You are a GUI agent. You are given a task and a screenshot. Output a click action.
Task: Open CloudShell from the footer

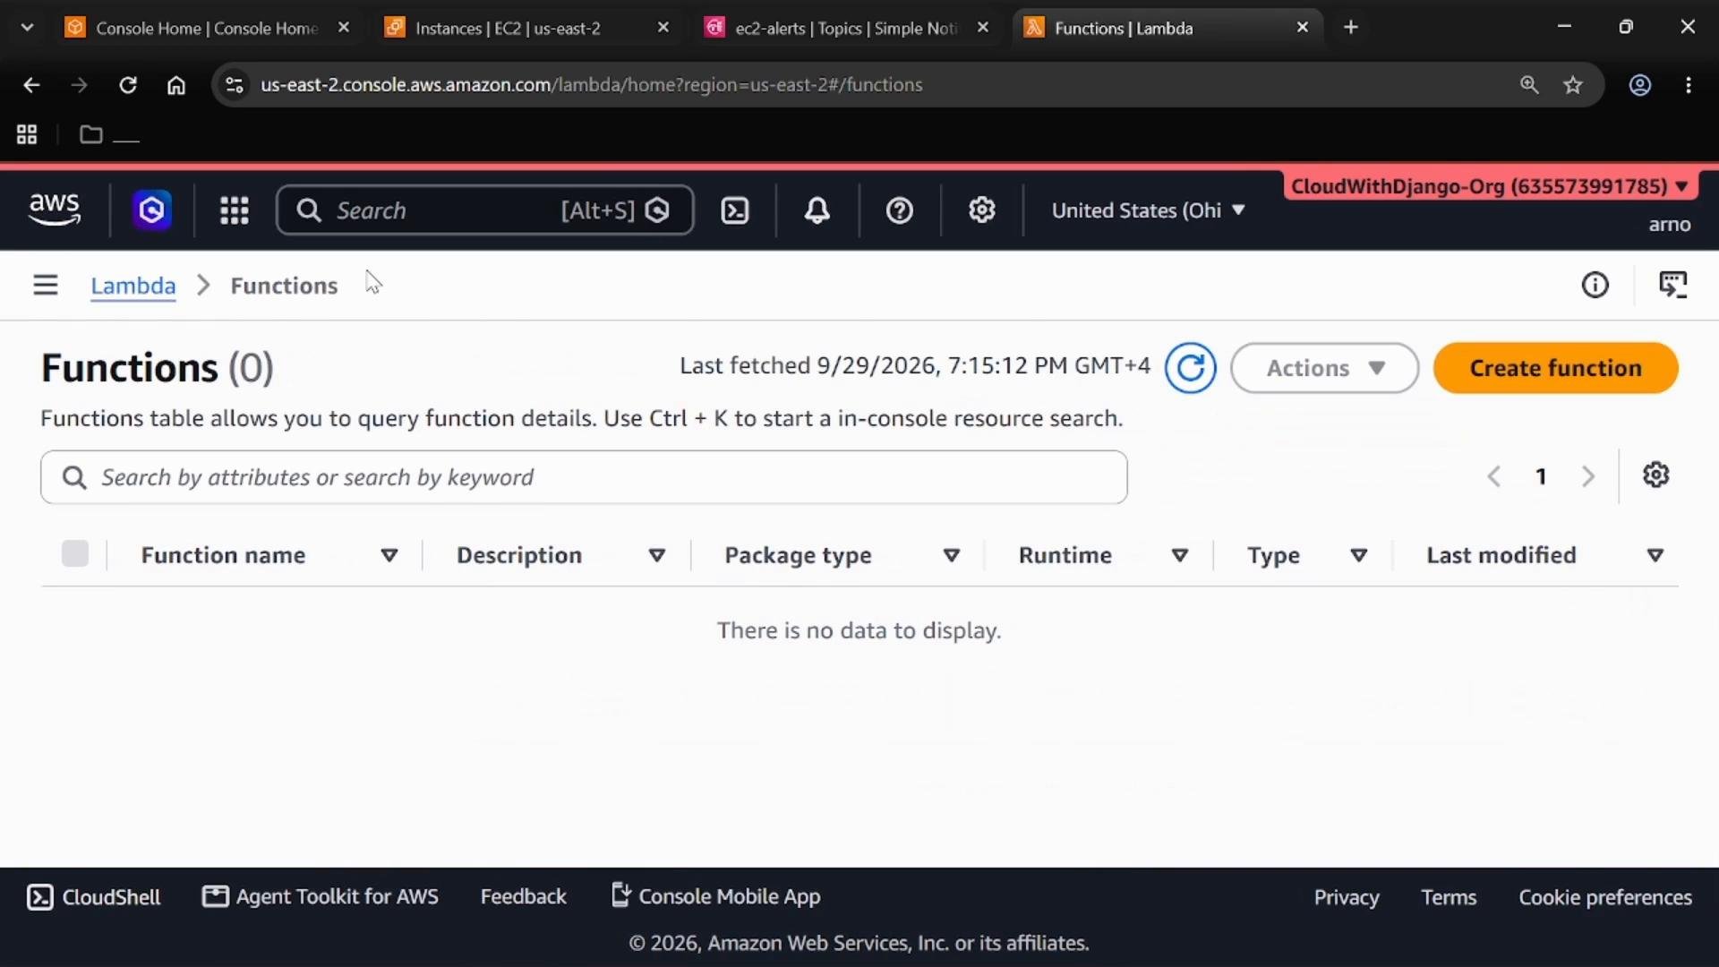coord(94,897)
